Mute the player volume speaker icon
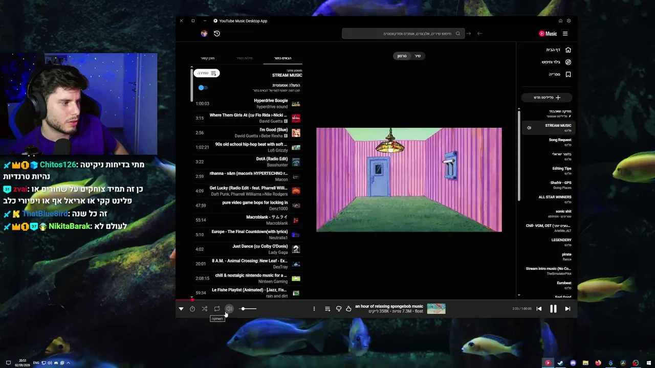The width and height of the screenshot is (655, 368). (x=229, y=309)
